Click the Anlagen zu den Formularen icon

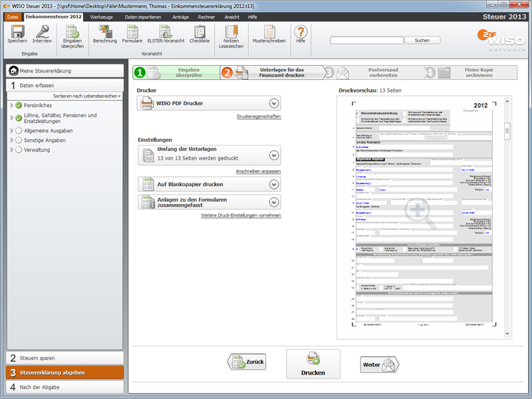tap(148, 202)
